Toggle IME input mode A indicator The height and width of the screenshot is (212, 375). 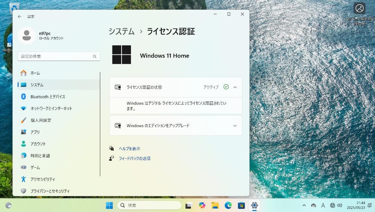tap(323, 205)
